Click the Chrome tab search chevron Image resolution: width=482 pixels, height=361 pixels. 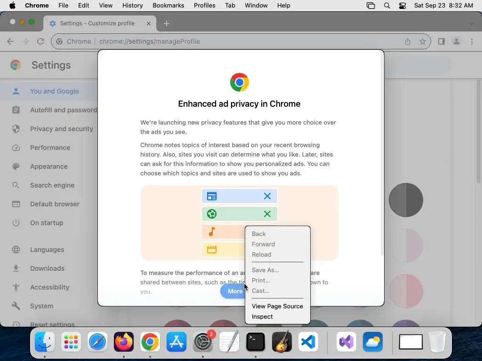coord(472,24)
